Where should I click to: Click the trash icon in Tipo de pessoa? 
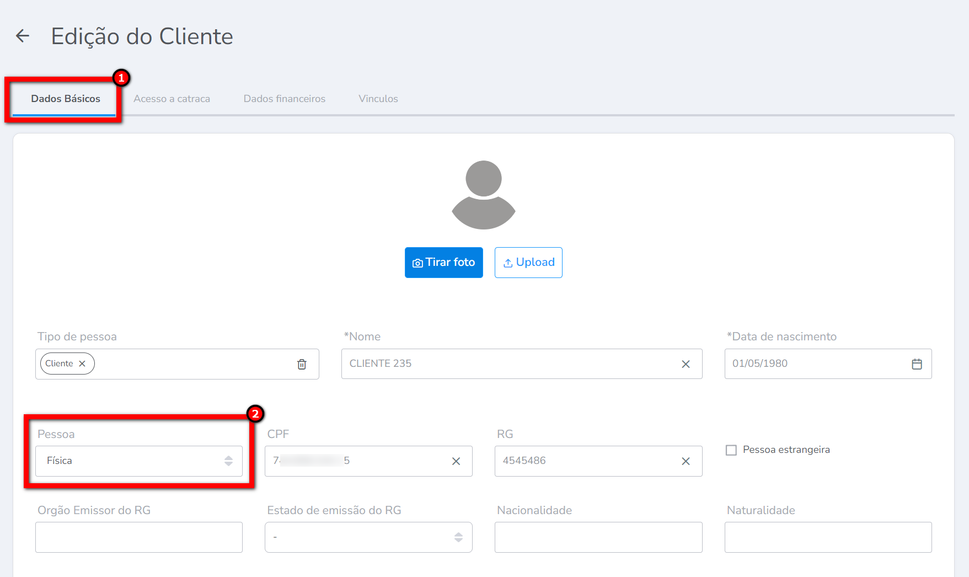[302, 364]
